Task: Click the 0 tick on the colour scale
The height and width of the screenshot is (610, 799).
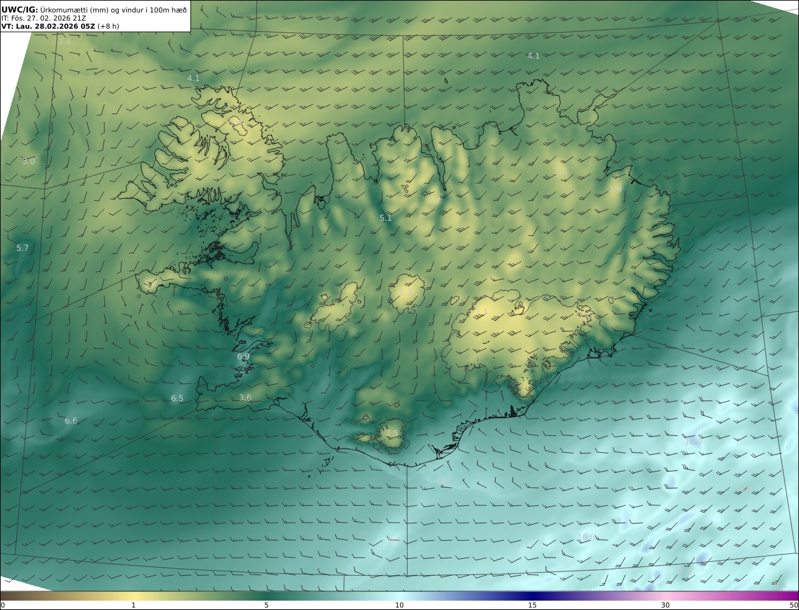Action: coord(2,605)
